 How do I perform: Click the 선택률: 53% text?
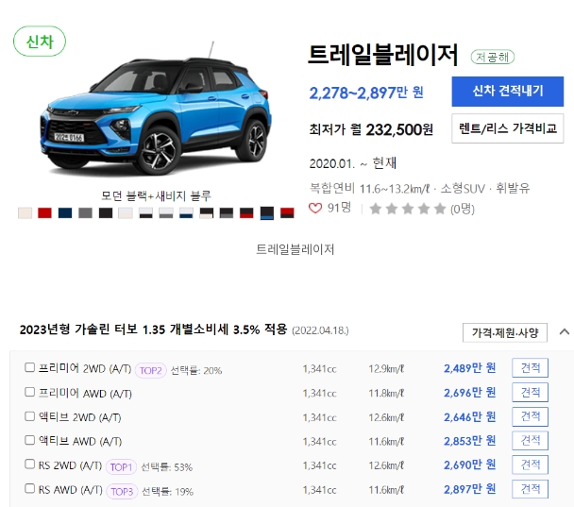(166, 467)
